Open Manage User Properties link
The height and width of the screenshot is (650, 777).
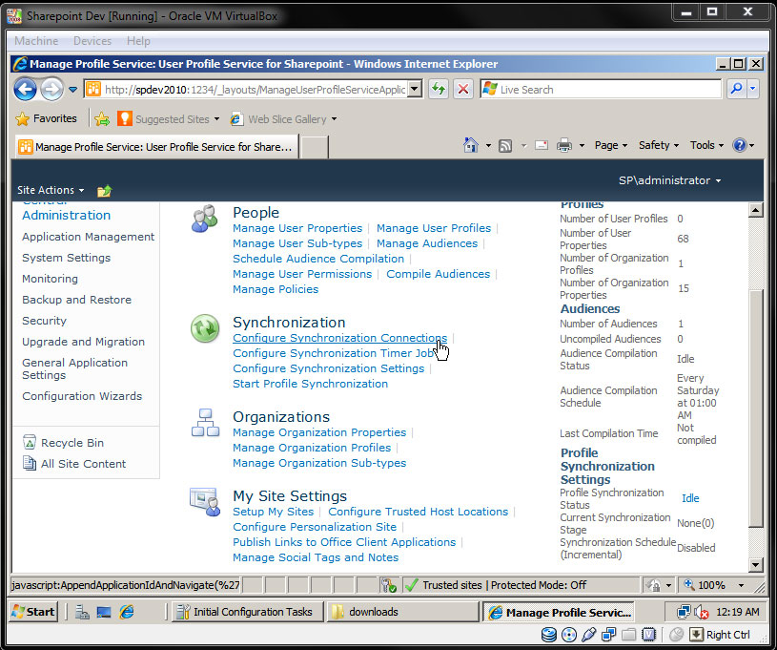(297, 228)
